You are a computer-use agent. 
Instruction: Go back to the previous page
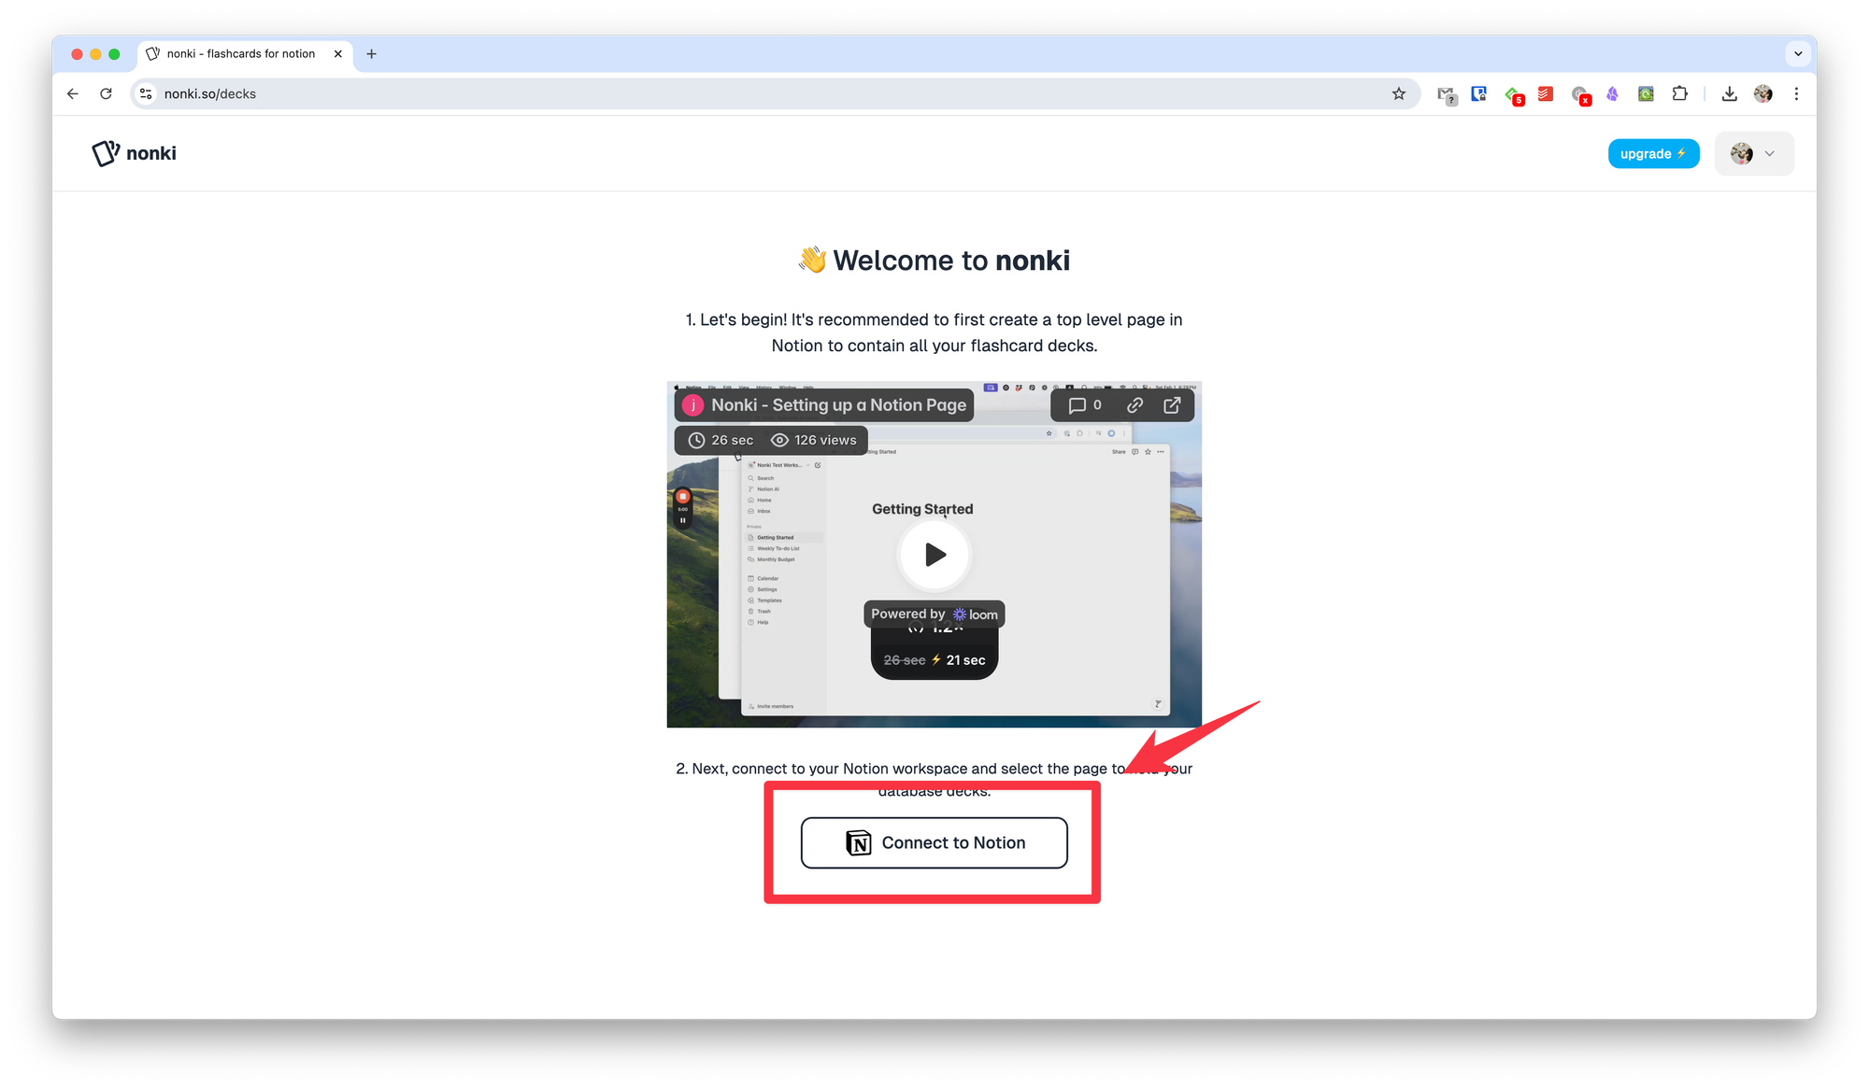pyautogui.click(x=73, y=93)
